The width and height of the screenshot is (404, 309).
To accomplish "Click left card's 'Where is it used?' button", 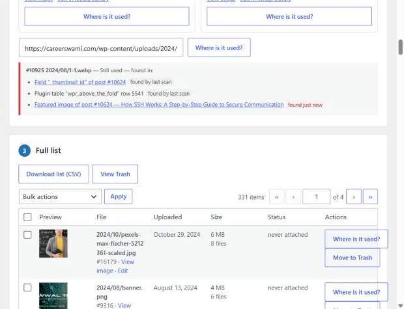I will click(107, 16).
